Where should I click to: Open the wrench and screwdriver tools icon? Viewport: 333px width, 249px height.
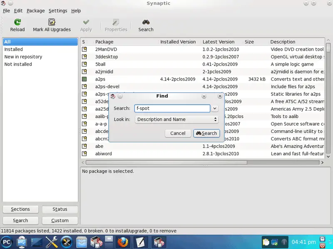[x=52, y=242]
